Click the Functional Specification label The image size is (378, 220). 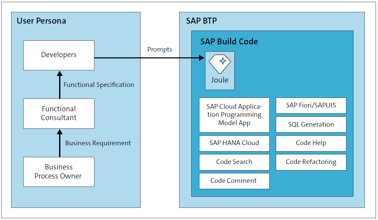pos(99,85)
